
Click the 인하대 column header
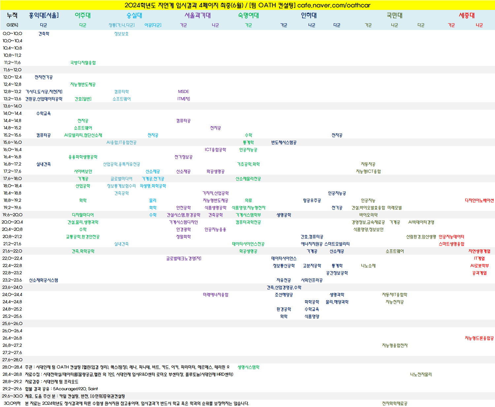click(309, 15)
